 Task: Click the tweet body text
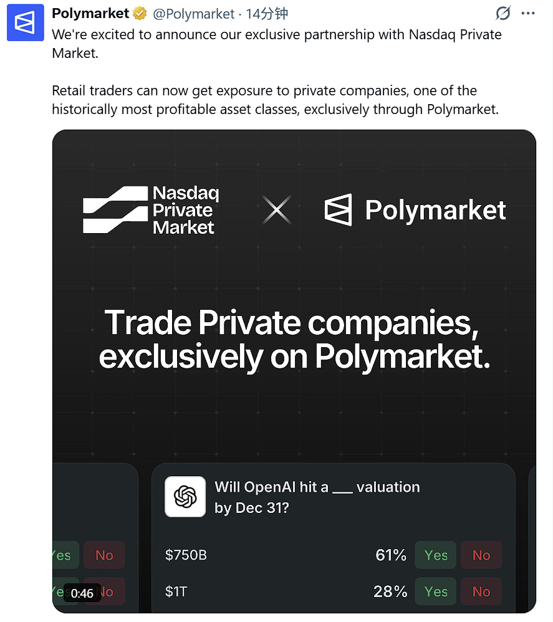pyautogui.click(x=277, y=72)
